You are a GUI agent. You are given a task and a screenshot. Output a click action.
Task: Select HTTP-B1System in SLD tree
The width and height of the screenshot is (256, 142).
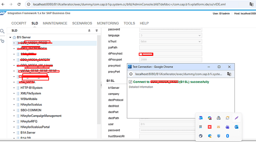[32, 88]
